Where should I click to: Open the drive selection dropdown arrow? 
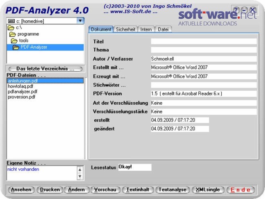(80, 21)
